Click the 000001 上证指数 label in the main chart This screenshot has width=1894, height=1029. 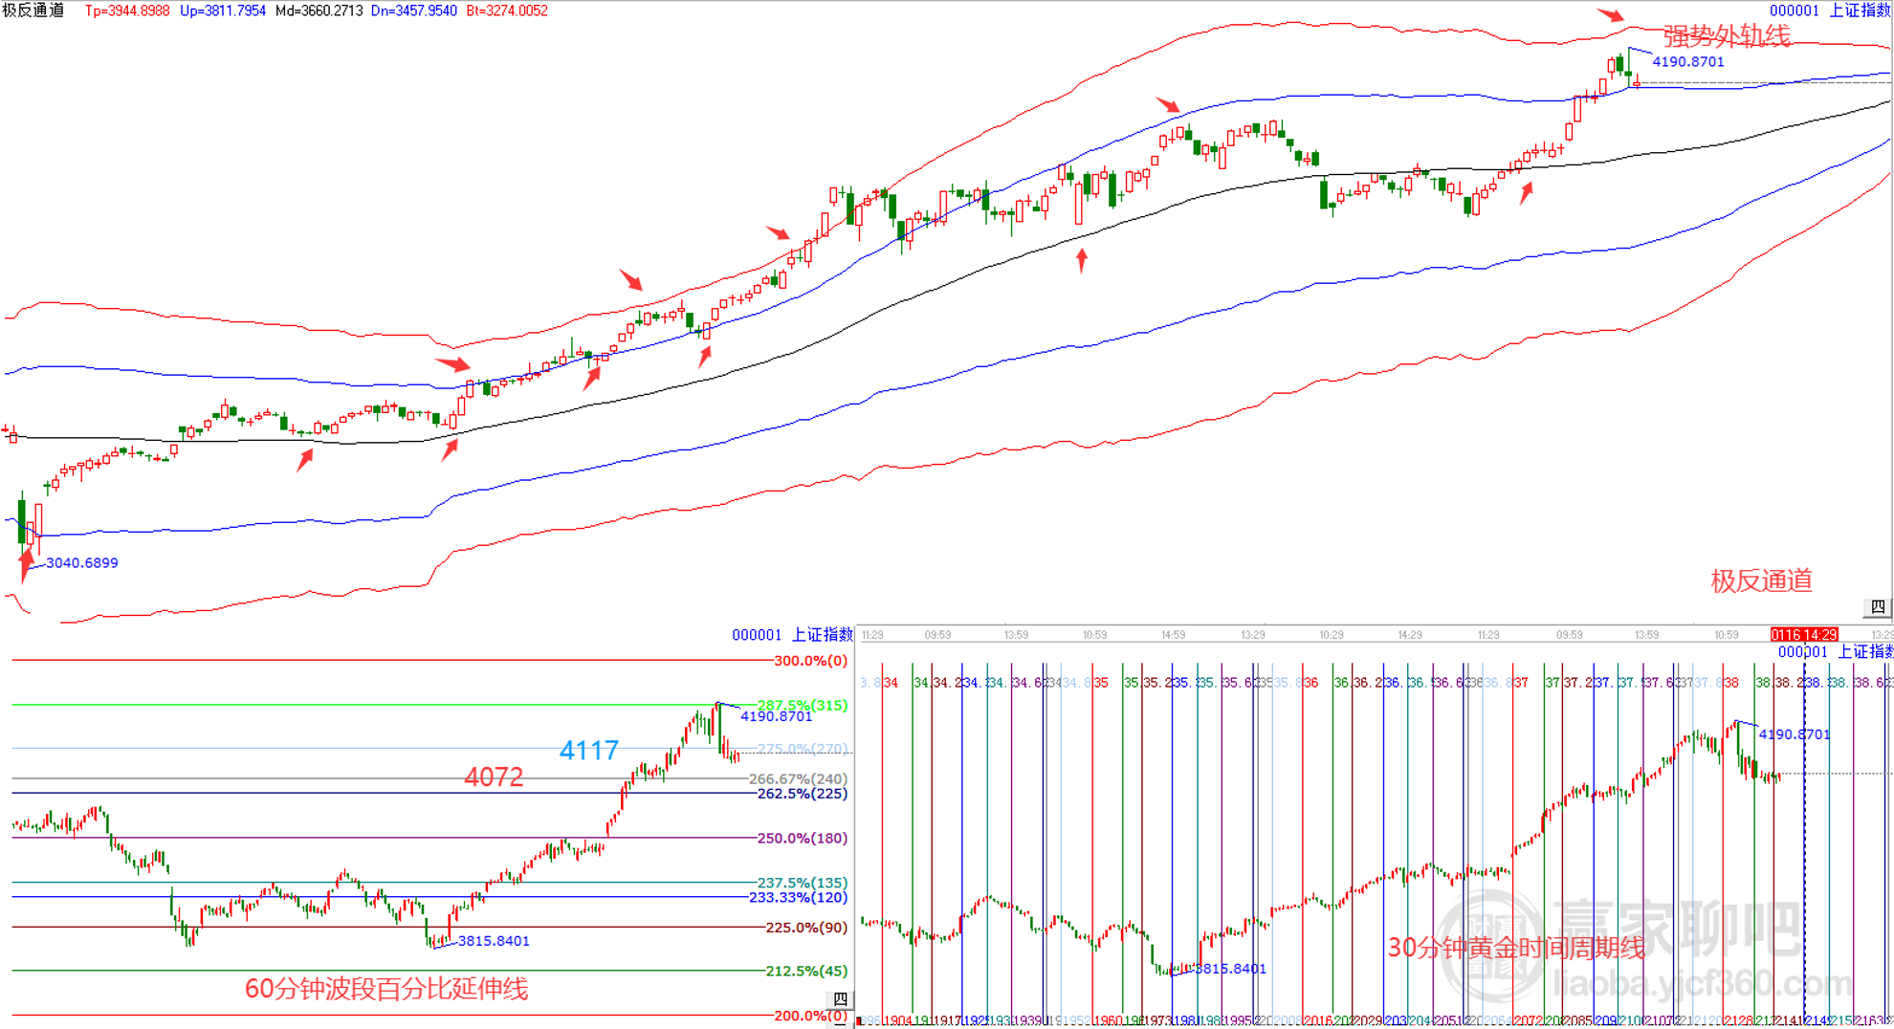pyautogui.click(x=1830, y=11)
